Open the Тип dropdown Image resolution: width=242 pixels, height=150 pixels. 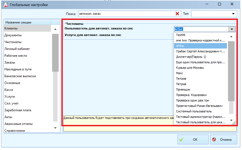(233, 14)
